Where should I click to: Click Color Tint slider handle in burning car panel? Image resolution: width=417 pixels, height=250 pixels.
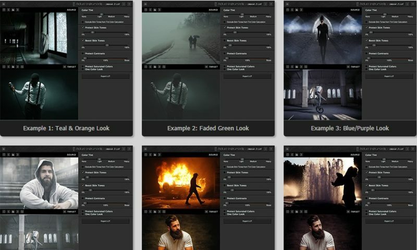[242, 159]
